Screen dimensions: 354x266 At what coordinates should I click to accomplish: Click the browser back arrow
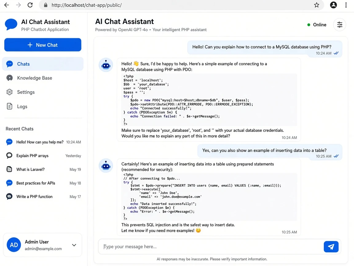(6, 5)
